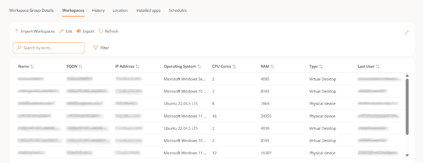
Task: Click the CPU Cores value 16
Action: tap(214, 116)
